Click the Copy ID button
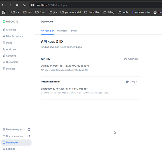 pyautogui.click(x=132, y=82)
